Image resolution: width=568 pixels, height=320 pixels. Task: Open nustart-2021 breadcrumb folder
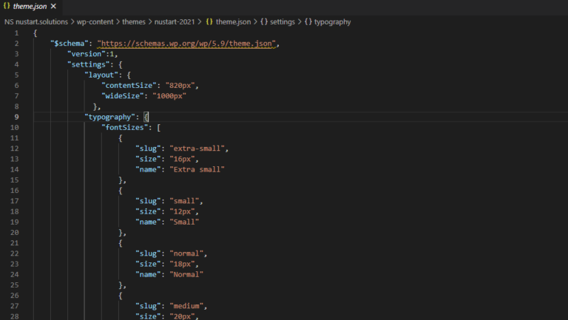(x=175, y=21)
